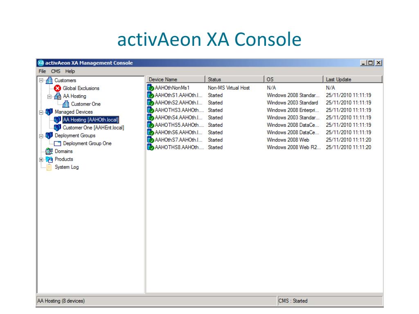Click the Deployment Groups servers icon
The width and height of the screenshot is (419, 314).
coord(49,135)
